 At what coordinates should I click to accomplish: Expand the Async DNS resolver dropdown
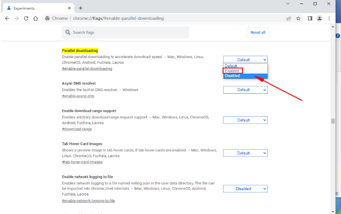pos(245,90)
